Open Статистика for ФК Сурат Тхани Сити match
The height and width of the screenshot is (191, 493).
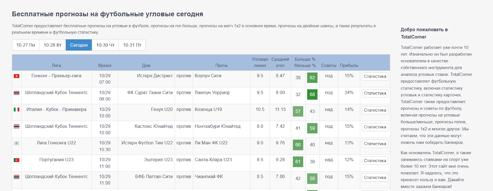(375, 93)
